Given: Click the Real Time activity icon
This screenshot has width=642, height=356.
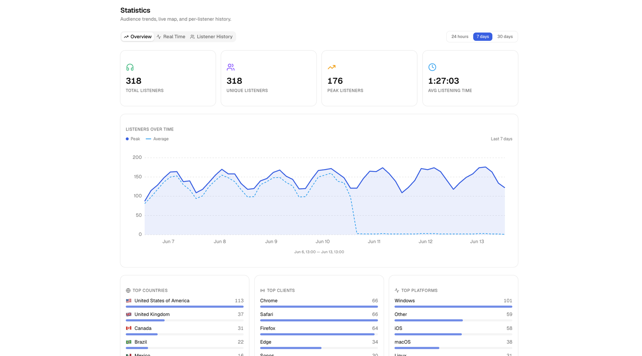Looking at the screenshot, I should coord(159,37).
